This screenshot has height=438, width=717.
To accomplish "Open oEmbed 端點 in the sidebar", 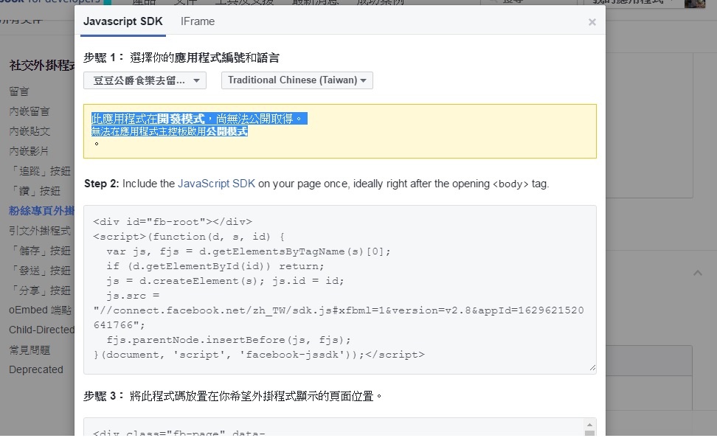I will [41, 310].
